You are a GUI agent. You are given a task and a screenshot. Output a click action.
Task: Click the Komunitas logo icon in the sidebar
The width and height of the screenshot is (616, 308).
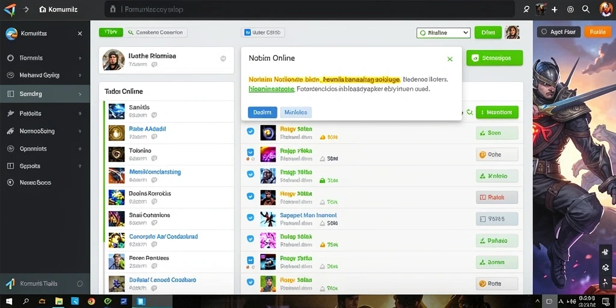pyautogui.click(x=11, y=34)
